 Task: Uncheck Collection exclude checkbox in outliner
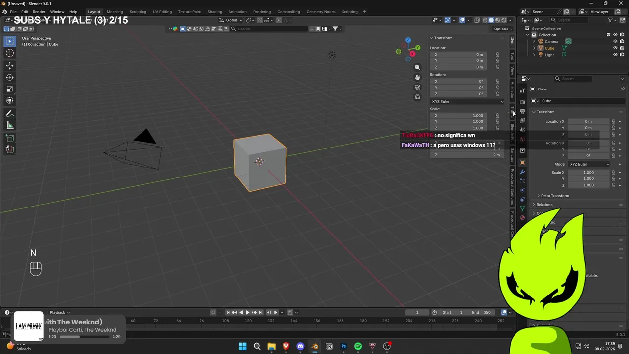[609, 35]
